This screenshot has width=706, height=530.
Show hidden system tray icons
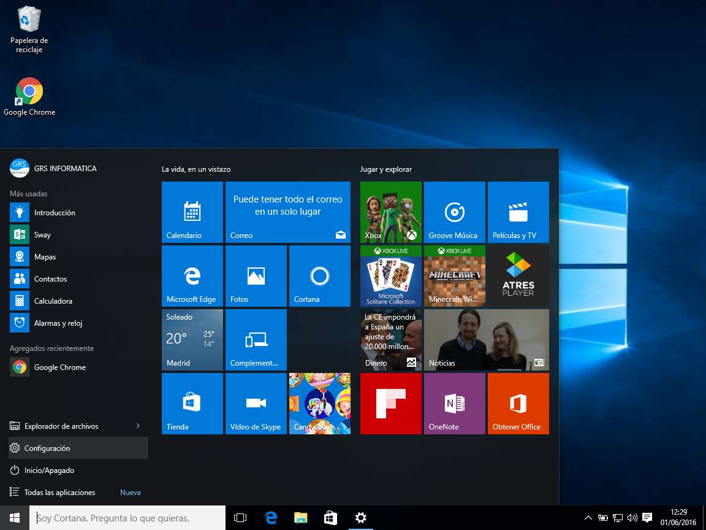pyautogui.click(x=588, y=518)
